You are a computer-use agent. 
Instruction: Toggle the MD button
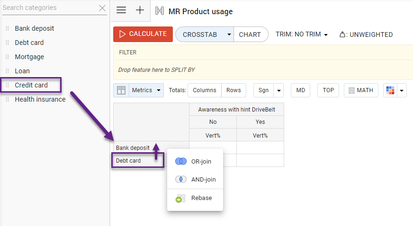[x=300, y=90]
